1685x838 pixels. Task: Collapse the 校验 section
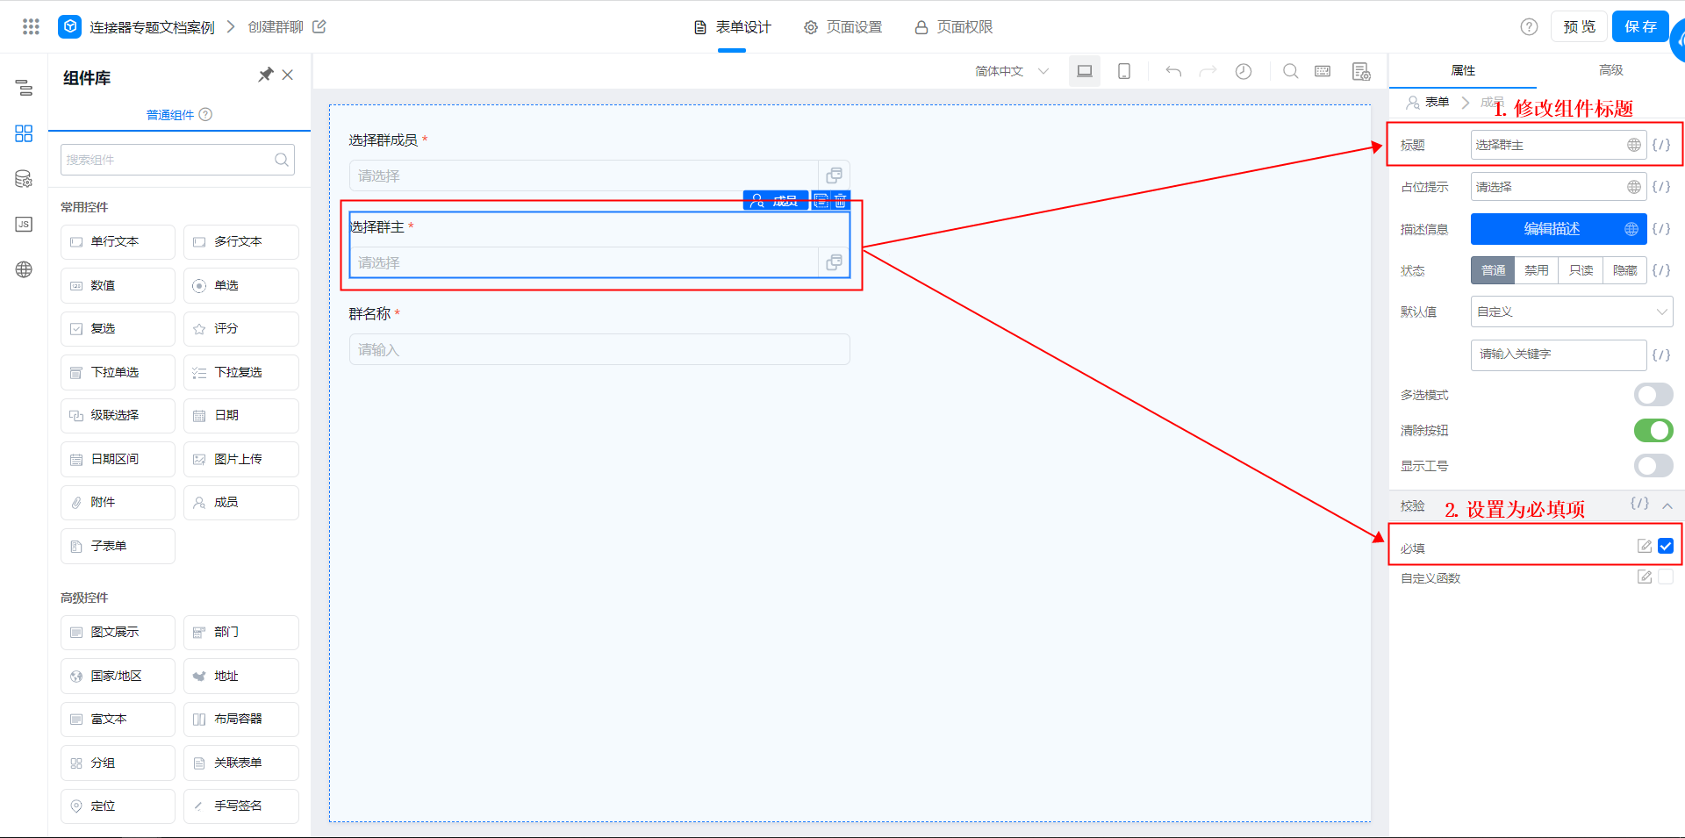pyautogui.click(x=1667, y=506)
